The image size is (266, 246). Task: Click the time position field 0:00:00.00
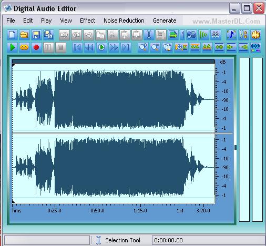[208, 240]
